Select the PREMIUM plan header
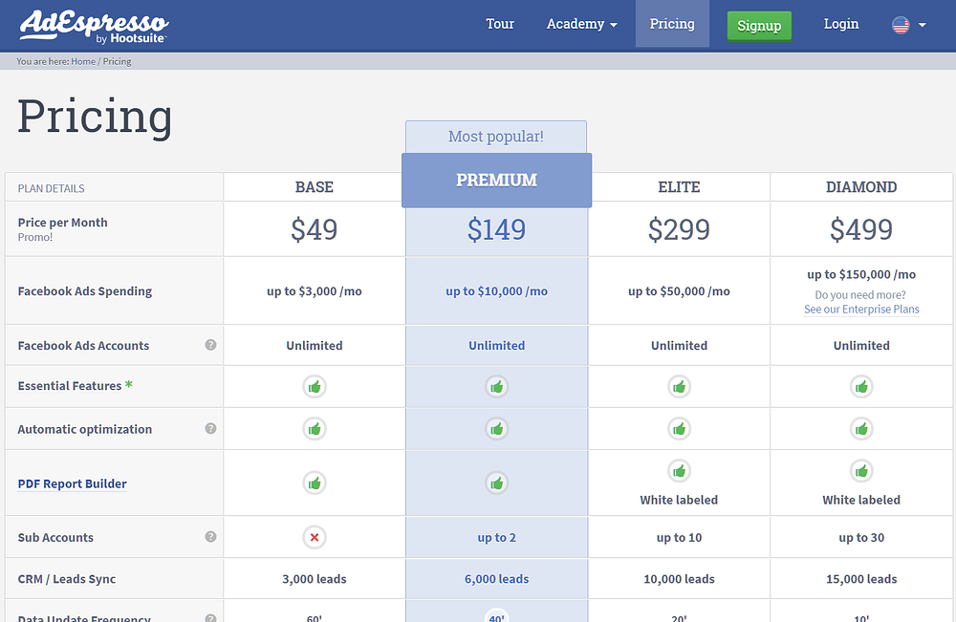The height and width of the screenshot is (622, 956). pos(496,181)
